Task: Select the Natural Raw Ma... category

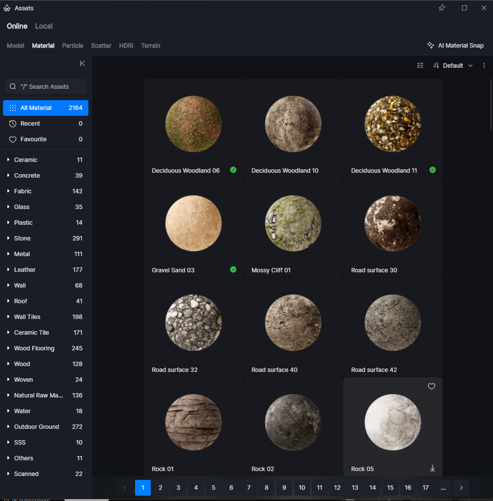Action: click(46, 395)
